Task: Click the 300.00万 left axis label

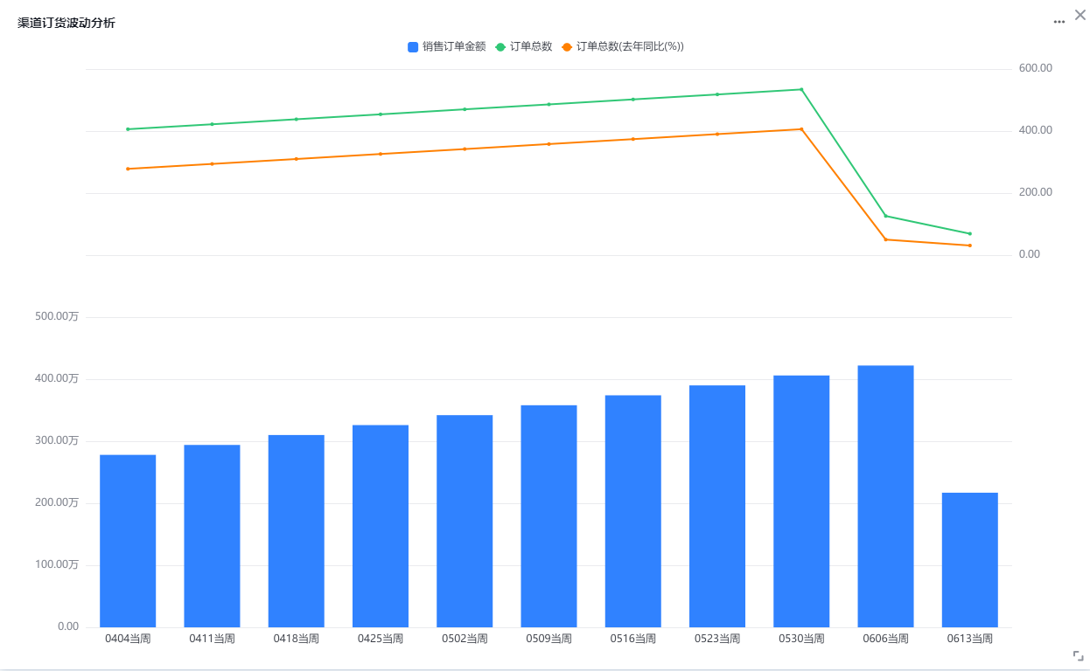Action: pos(57,441)
